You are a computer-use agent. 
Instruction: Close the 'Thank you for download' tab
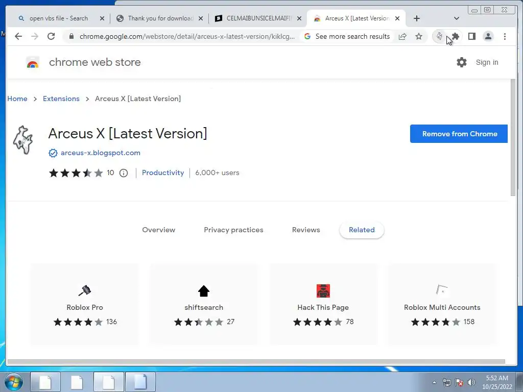[x=200, y=18]
